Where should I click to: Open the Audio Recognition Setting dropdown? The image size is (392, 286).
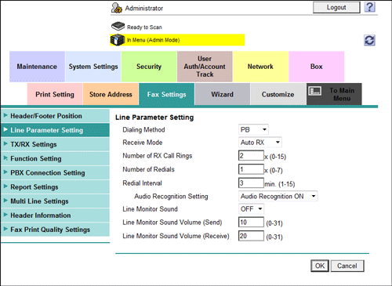coord(278,196)
